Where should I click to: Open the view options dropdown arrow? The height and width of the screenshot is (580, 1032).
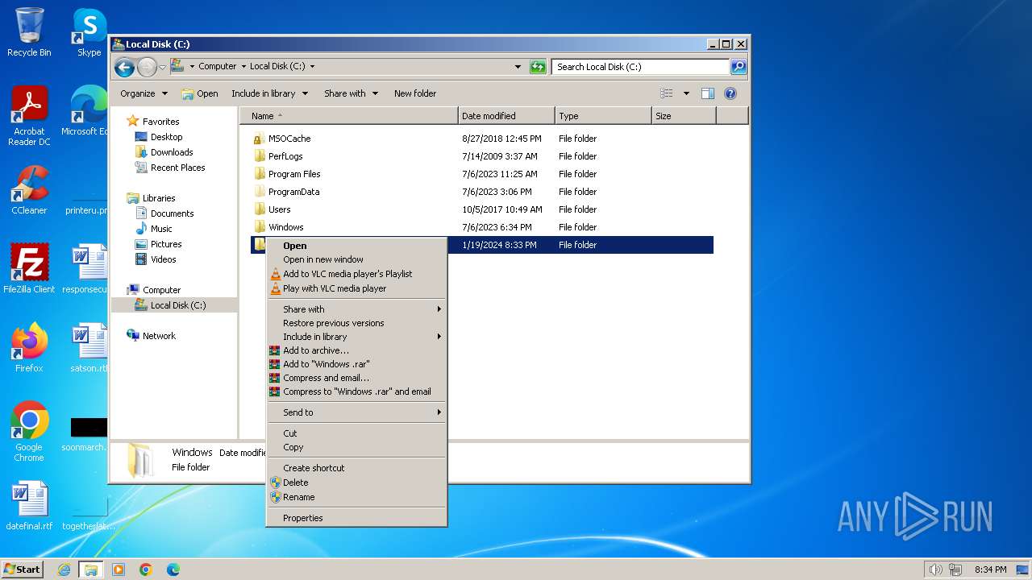pos(686,93)
